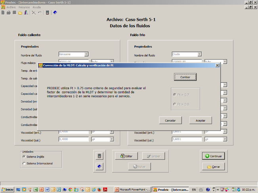
Task: Click Aceptar in the Ft dialog
Action: click(x=201, y=120)
